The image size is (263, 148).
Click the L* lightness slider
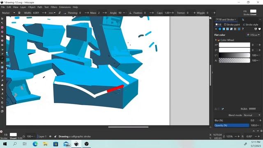coord(234,55)
